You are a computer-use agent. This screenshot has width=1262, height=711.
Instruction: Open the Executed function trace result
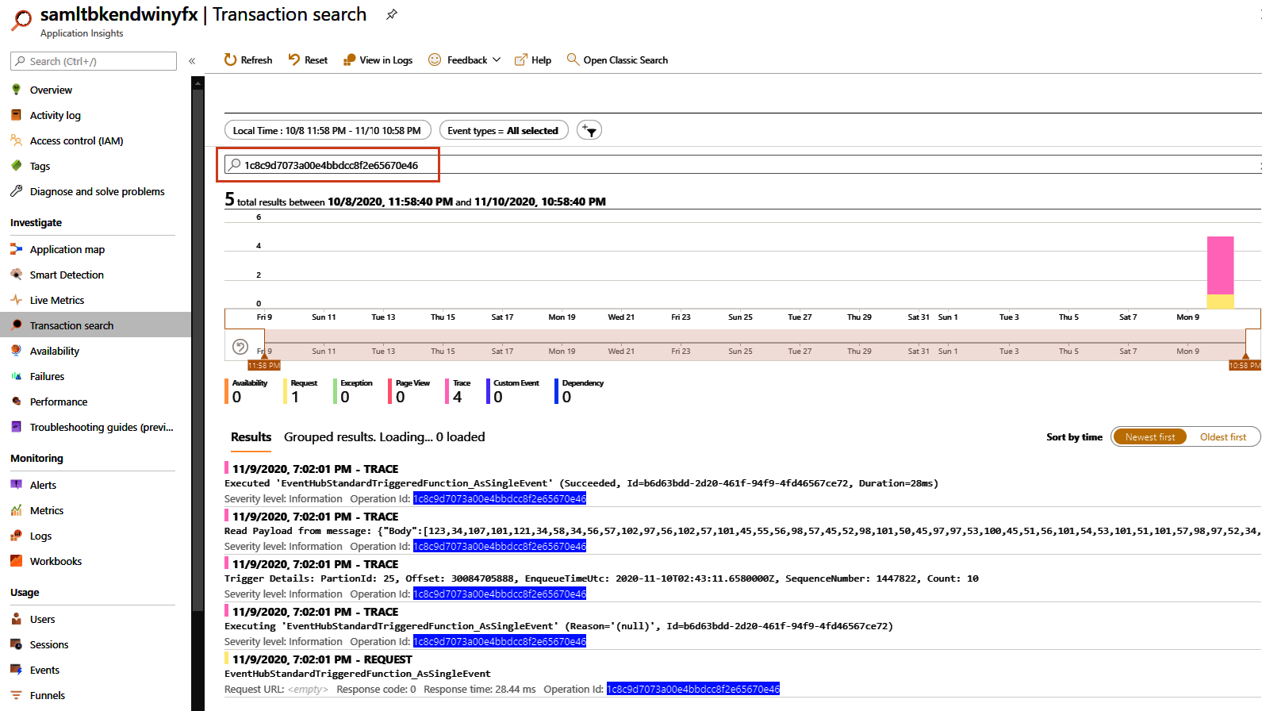pos(742,484)
